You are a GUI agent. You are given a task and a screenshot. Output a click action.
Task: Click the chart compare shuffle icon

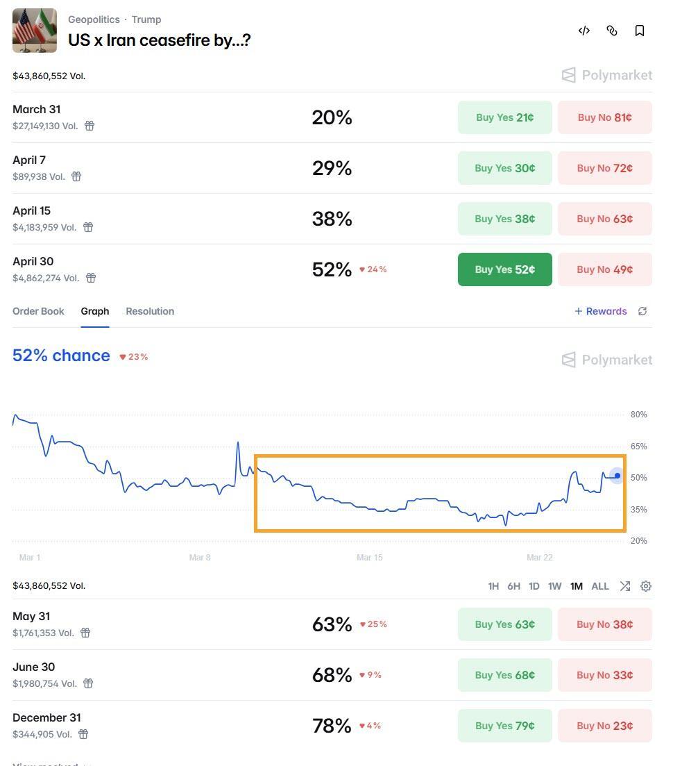pyautogui.click(x=625, y=586)
